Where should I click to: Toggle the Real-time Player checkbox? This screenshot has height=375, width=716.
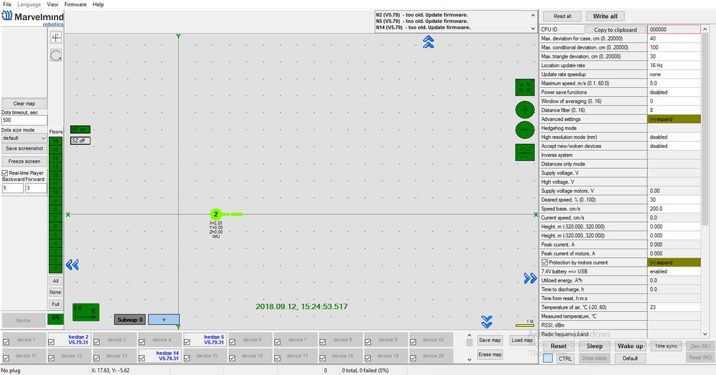coord(5,173)
